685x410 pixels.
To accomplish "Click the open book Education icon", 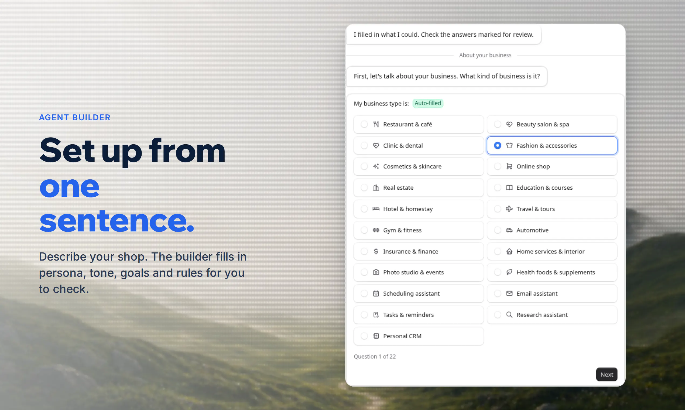I will coord(509,187).
